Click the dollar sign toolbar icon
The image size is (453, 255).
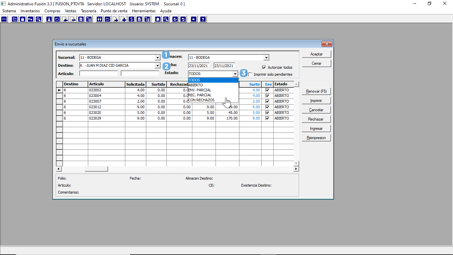tap(131, 19)
